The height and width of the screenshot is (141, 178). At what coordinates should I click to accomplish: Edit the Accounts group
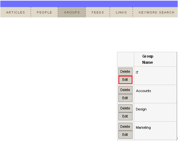tap(125, 98)
